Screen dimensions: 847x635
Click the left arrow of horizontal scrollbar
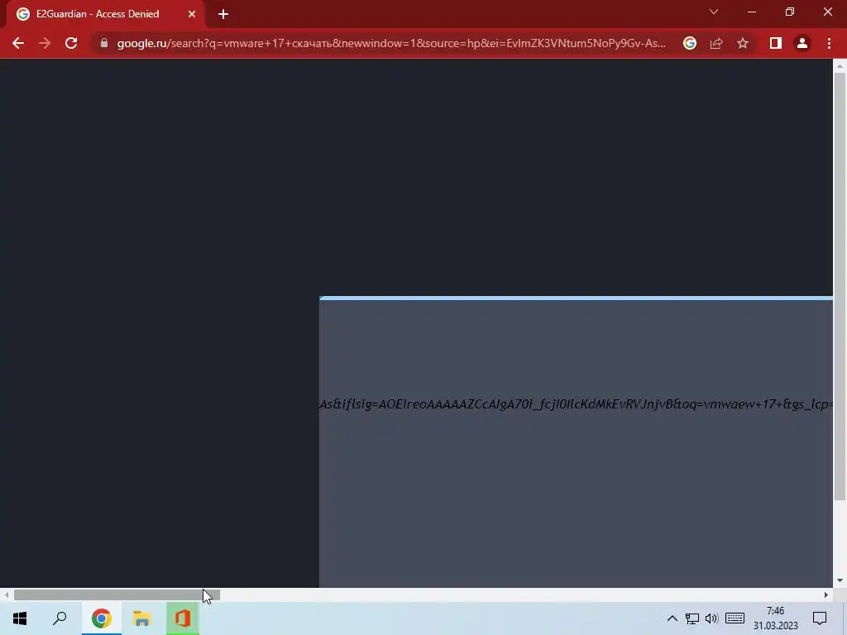[x=6, y=595]
